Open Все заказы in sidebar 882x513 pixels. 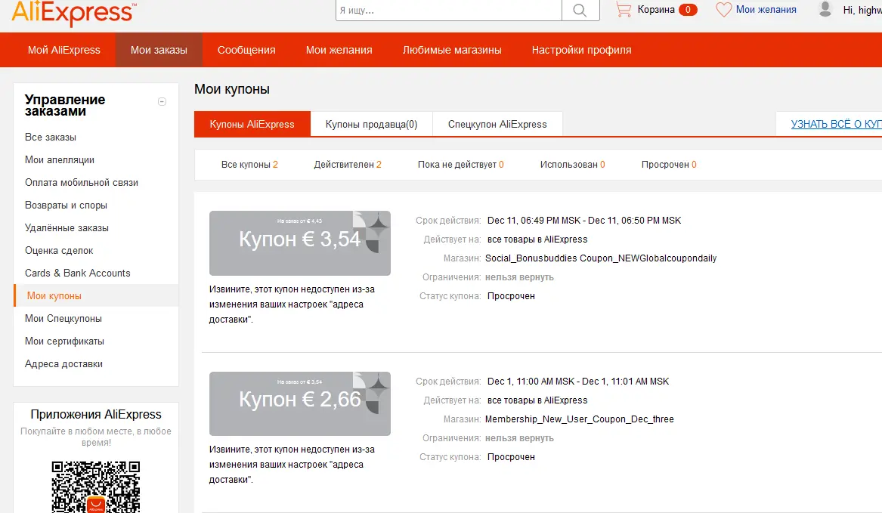51,138
